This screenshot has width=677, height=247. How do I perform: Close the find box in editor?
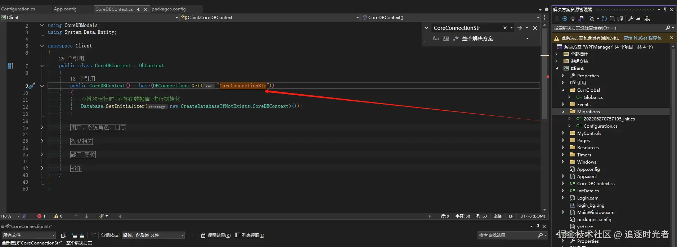tap(535, 28)
